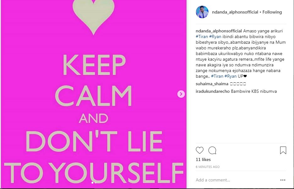Viewport: 294px width, 189px height.
Task: Visit commenter iradukundarecho's profile
Action: click(x=213, y=91)
